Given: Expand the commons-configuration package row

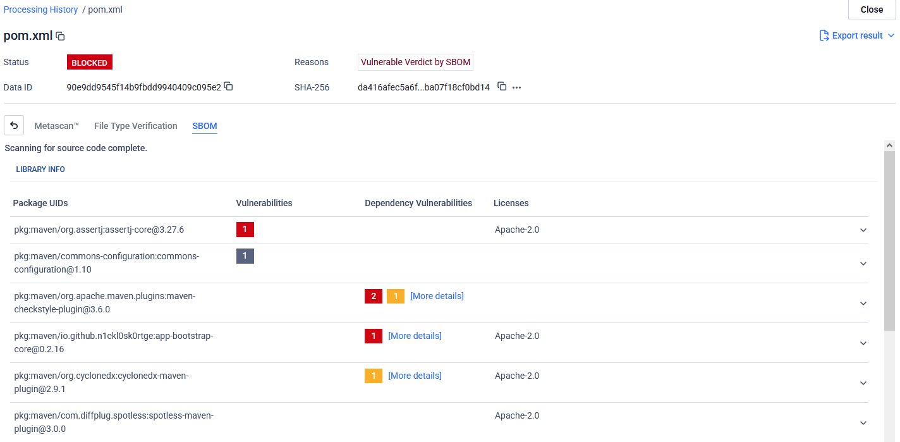Looking at the screenshot, I should click(x=863, y=263).
